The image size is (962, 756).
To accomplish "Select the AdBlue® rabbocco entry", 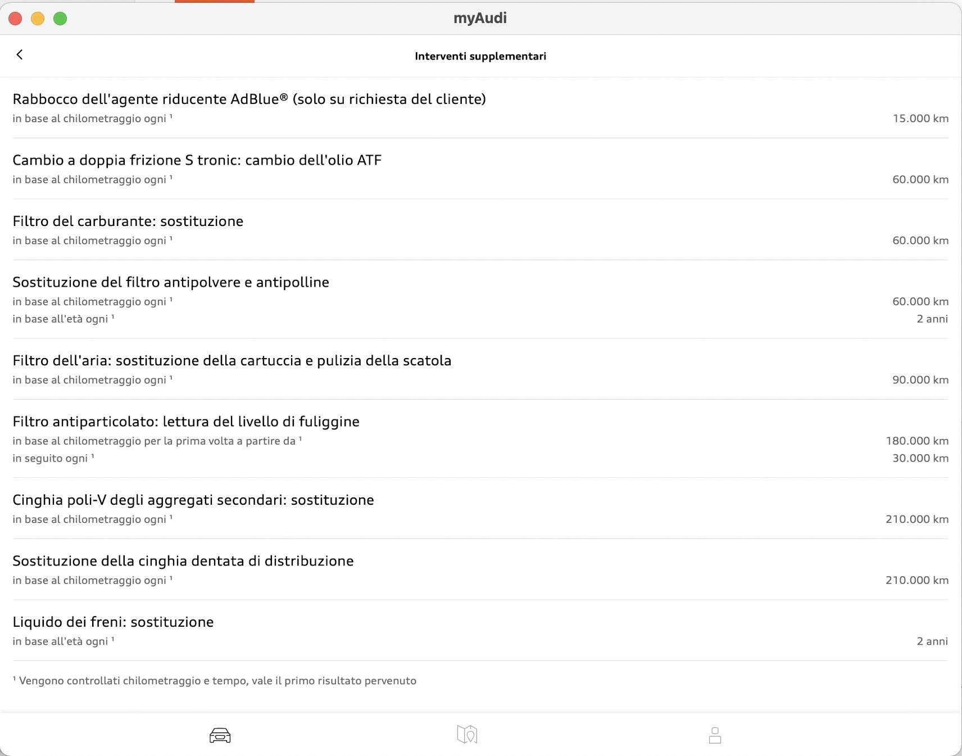I will 480,108.
